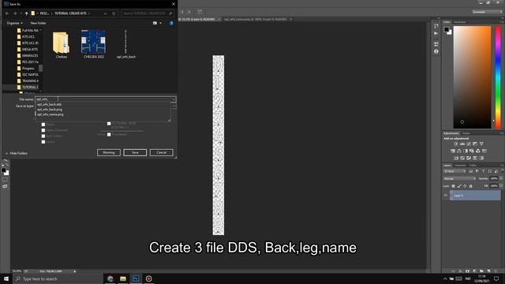
Task: Click the Save button
Action: tap(135, 152)
